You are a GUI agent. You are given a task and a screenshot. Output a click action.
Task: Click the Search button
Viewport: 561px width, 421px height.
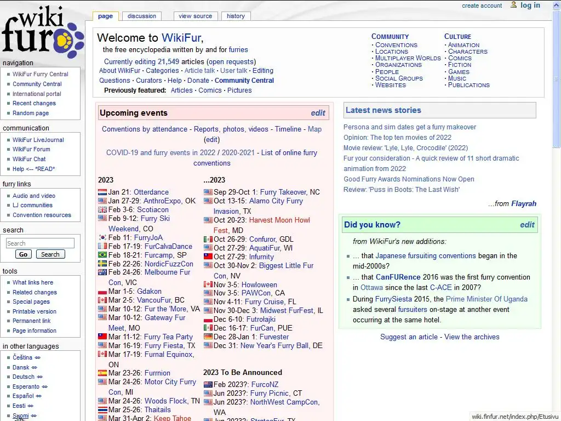pos(50,254)
